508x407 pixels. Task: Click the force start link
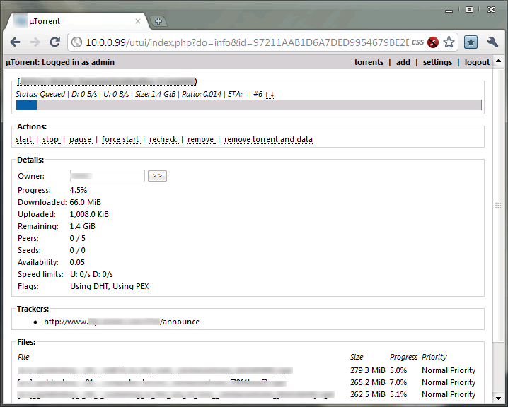pyautogui.click(x=120, y=139)
